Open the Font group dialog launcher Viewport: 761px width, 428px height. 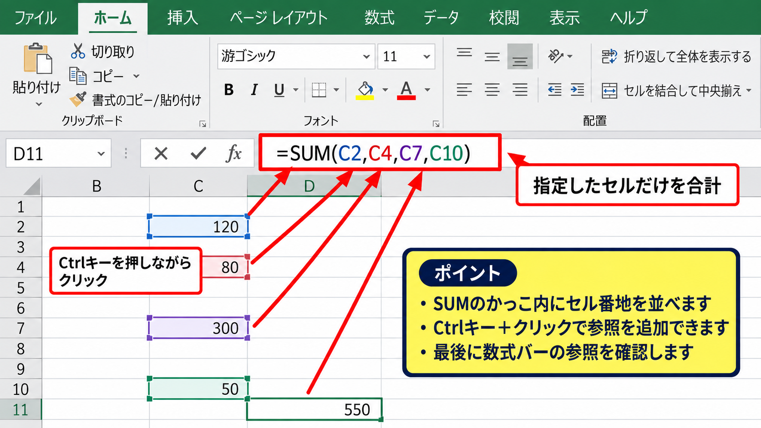(436, 124)
